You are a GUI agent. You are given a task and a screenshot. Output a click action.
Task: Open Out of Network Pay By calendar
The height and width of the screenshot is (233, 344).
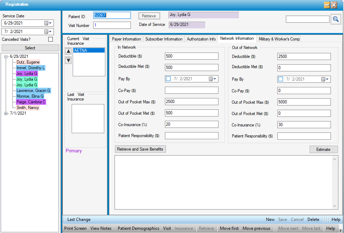pyautogui.click(x=325, y=79)
